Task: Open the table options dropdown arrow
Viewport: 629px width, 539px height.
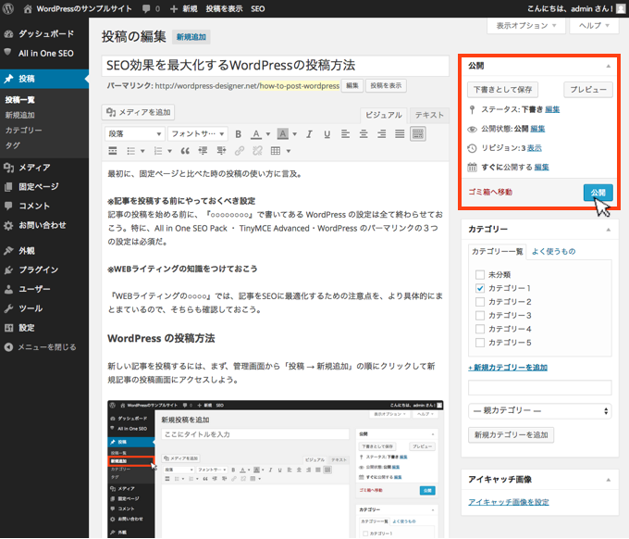Action: point(288,151)
